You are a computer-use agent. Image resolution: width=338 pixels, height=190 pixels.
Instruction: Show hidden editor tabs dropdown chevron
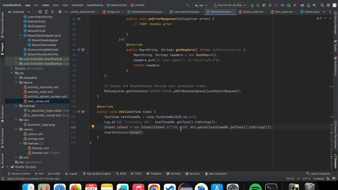pos(324,12)
